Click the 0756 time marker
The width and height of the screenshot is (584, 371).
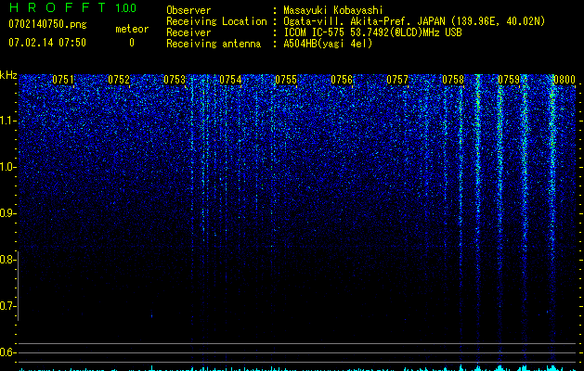point(342,80)
